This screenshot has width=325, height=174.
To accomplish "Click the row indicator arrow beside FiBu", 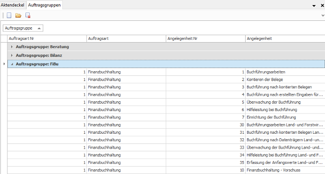I will click(4, 64).
